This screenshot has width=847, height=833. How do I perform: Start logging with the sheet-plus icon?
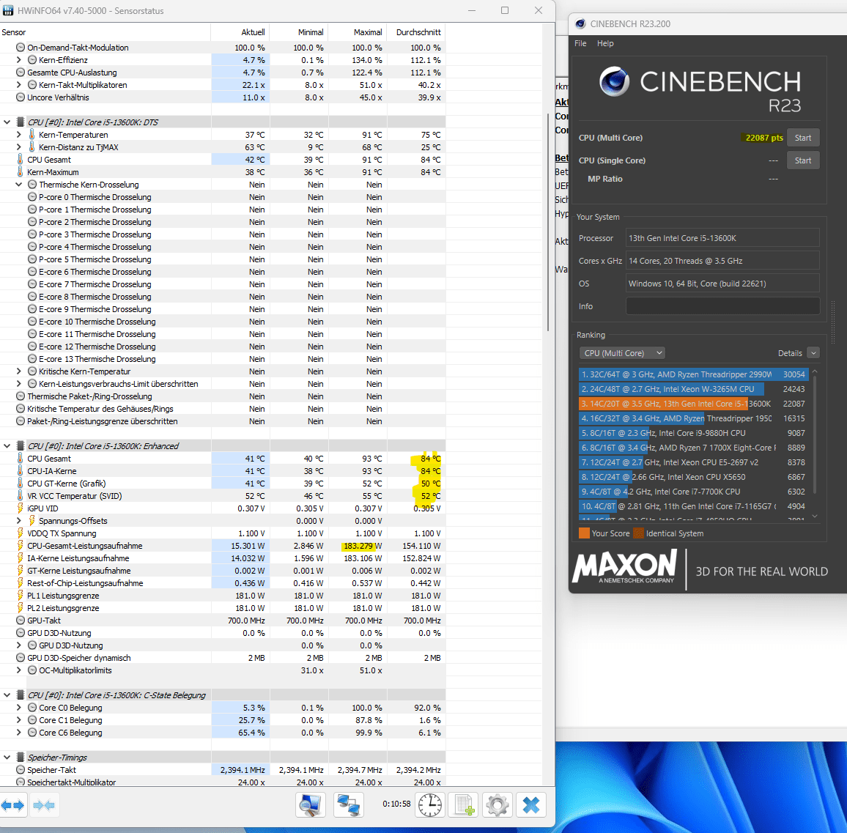(464, 805)
